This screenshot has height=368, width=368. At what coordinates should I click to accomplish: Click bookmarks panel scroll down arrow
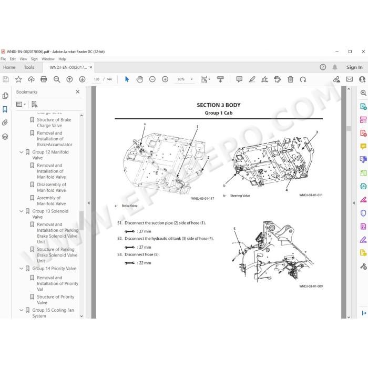click(81, 316)
